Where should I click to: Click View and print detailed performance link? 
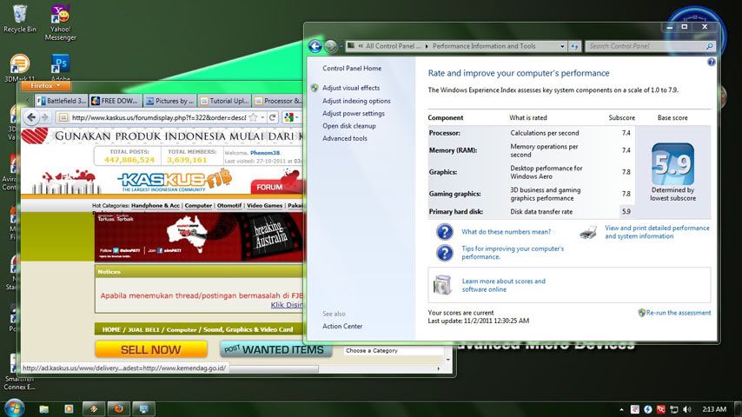[657, 232]
